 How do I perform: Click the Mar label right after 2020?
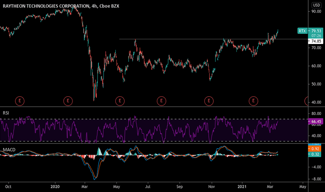tap(85, 186)
